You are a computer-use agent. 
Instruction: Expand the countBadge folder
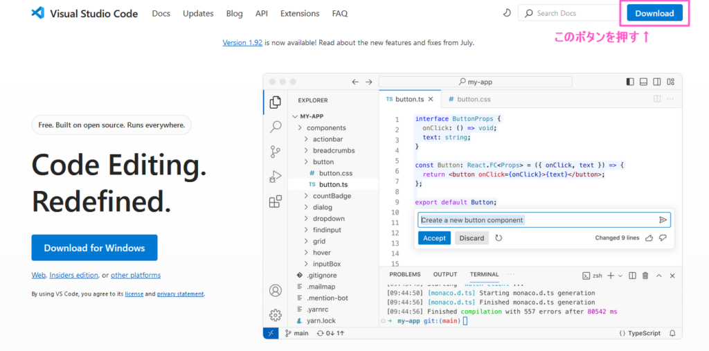(x=333, y=196)
